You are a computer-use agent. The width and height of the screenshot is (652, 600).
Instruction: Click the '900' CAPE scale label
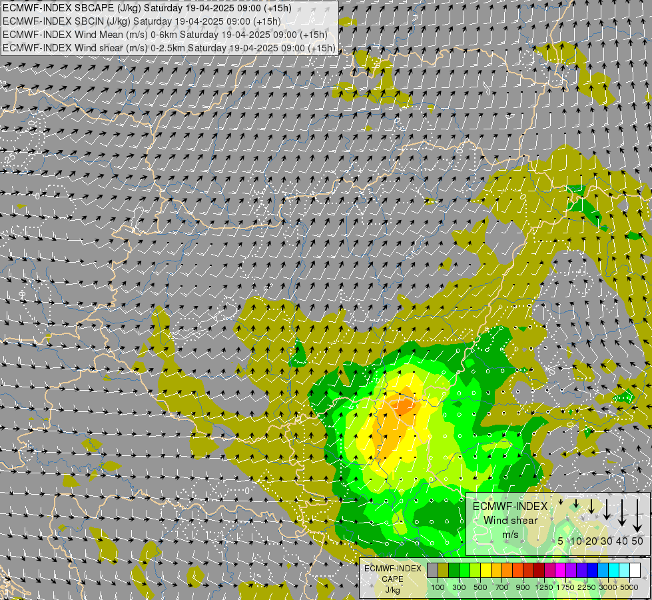[x=523, y=587]
